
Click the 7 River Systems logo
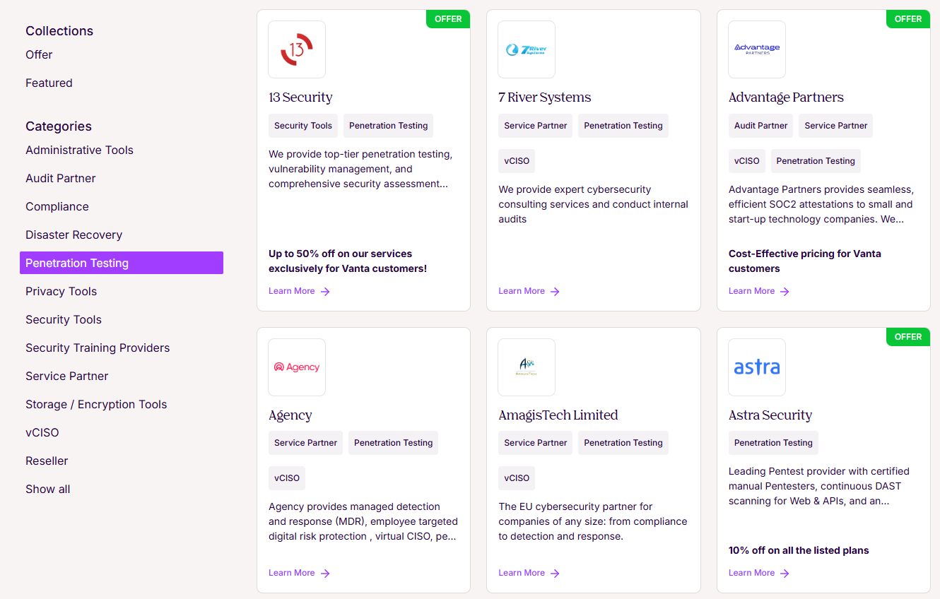click(x=526, y=49)
